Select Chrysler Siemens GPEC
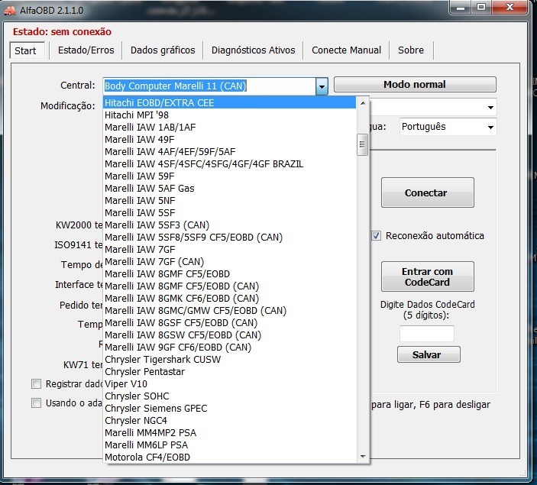 point(229,409)
